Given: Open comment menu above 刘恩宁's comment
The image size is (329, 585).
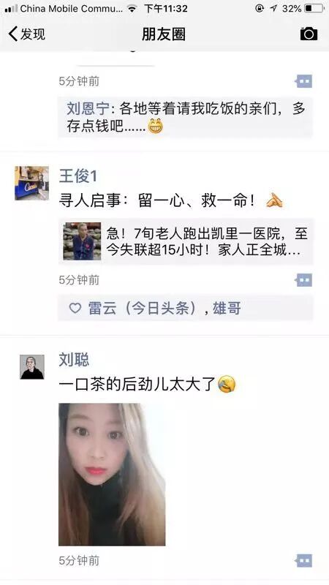Looking at the screenshot, I should [x=304, y=81].
